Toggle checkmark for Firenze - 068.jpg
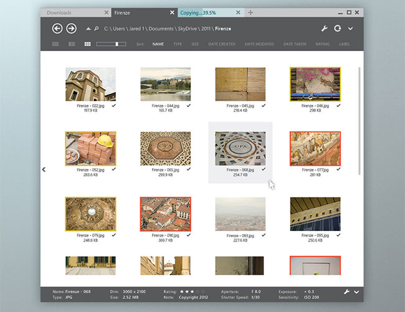Screen dimensions: 405x312 (264, 169)
